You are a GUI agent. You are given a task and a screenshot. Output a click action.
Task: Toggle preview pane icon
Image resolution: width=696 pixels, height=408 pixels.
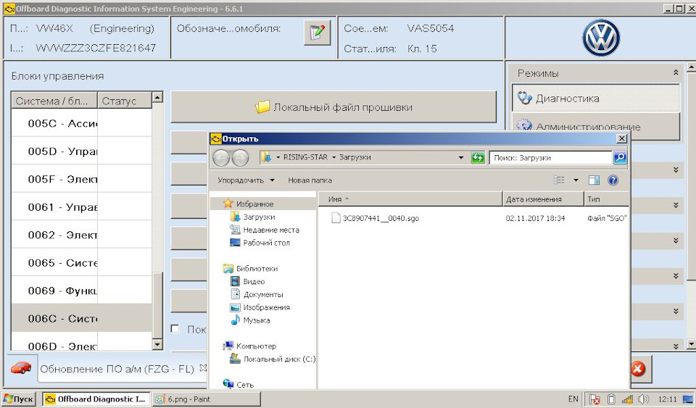[594, 180]
